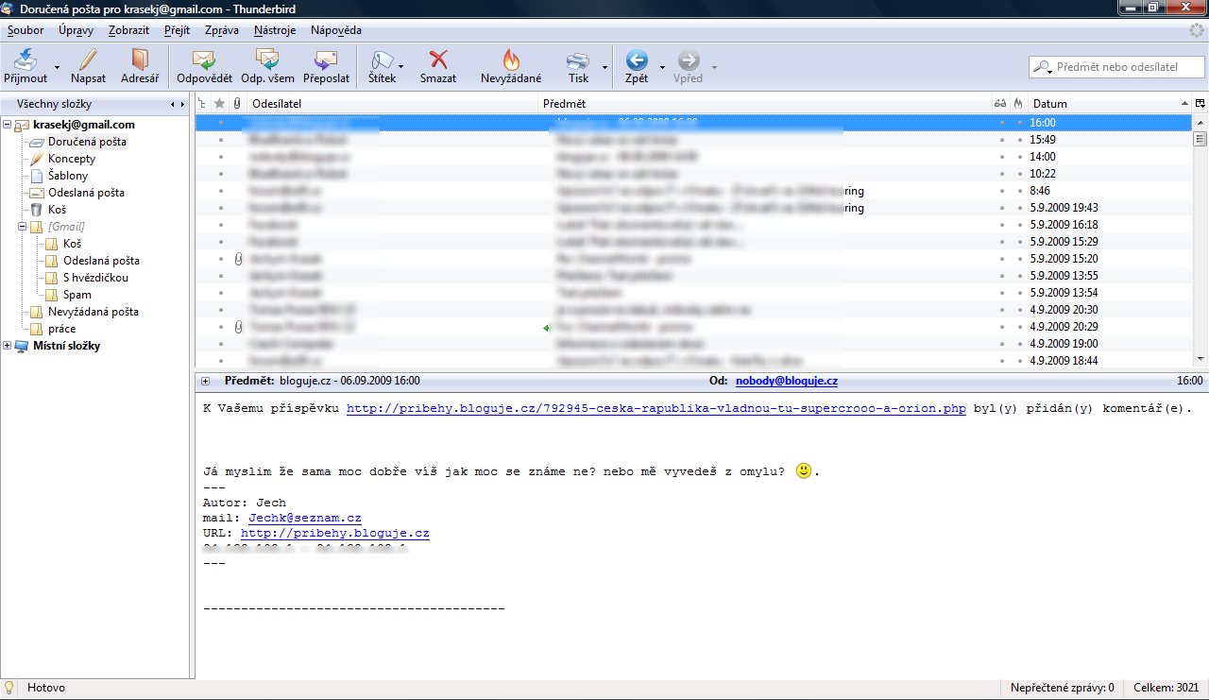The width and height of the screenshot is (1209, 700).
Task: Open the 792945-ceska-rapublika blog post link
Action: (x=656, y=409)
